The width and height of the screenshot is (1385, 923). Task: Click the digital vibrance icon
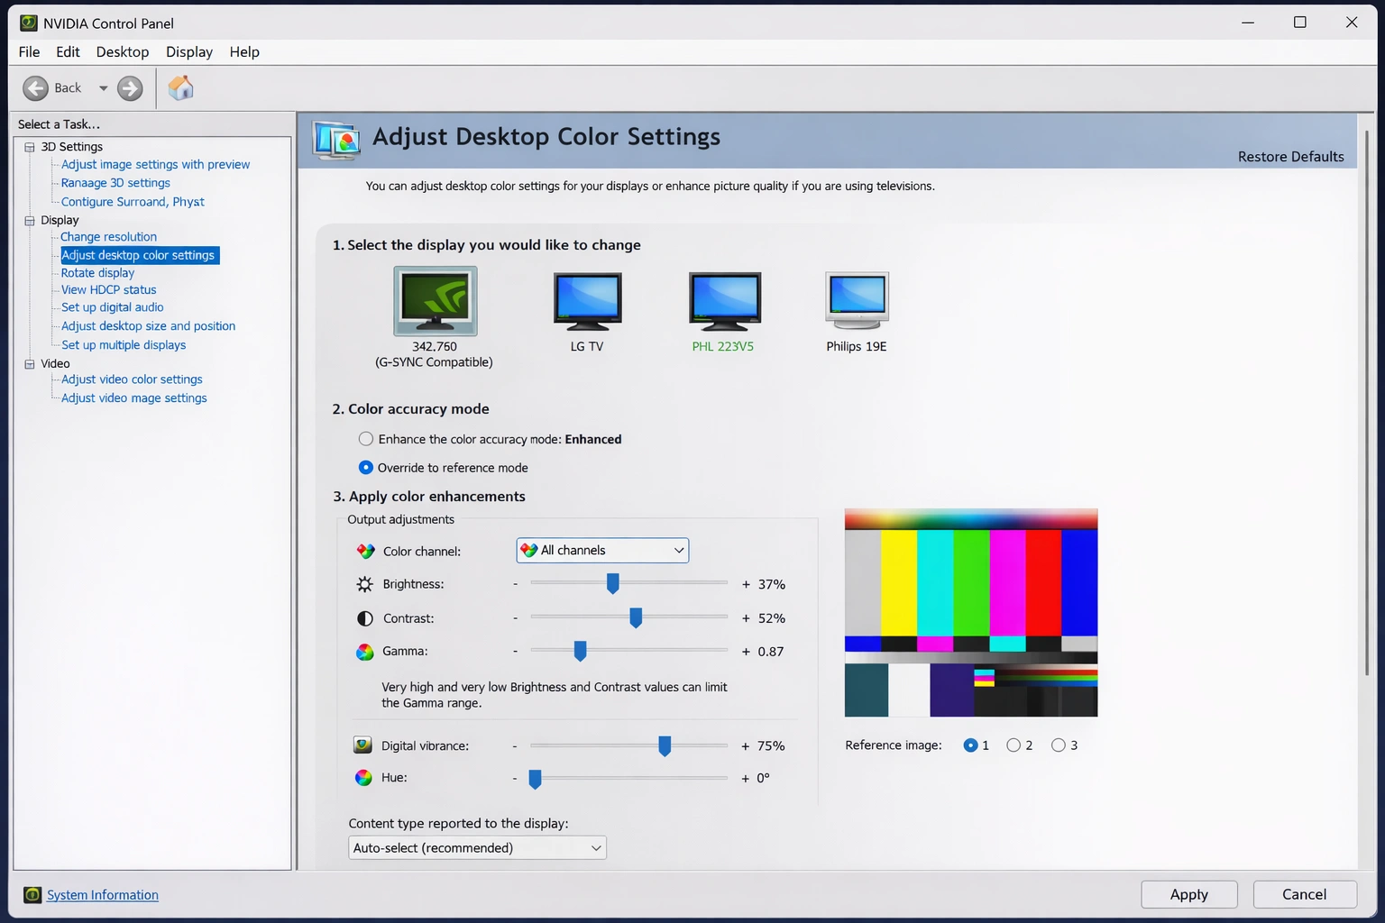[362, 745]
